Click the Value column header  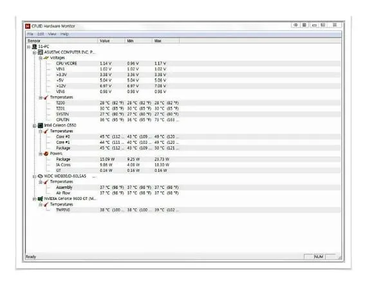(x=111, y=41)
